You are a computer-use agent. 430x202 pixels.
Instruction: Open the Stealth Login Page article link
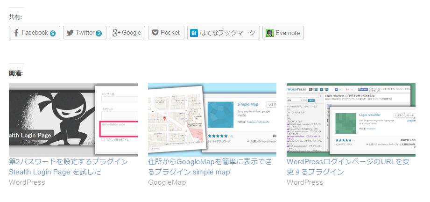[x=68, y=166]
